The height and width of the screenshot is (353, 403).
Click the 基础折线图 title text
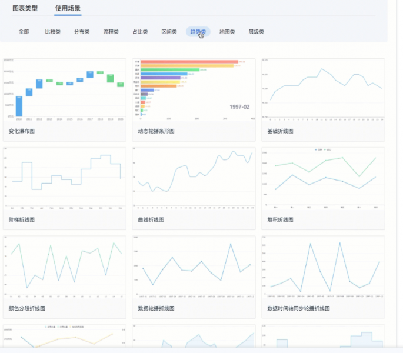coord(280,131)
